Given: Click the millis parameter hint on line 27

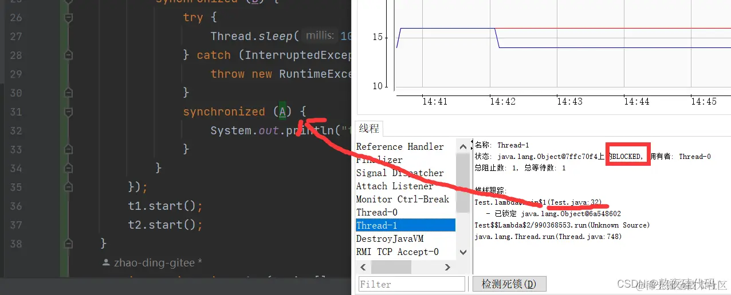Looking at the screenshot, I should pyautogui.click(x=320, y=35).
